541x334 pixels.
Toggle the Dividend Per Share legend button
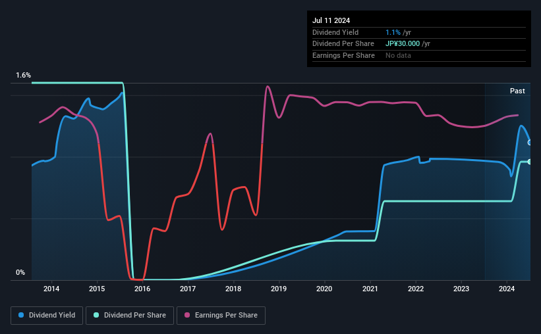130,316
